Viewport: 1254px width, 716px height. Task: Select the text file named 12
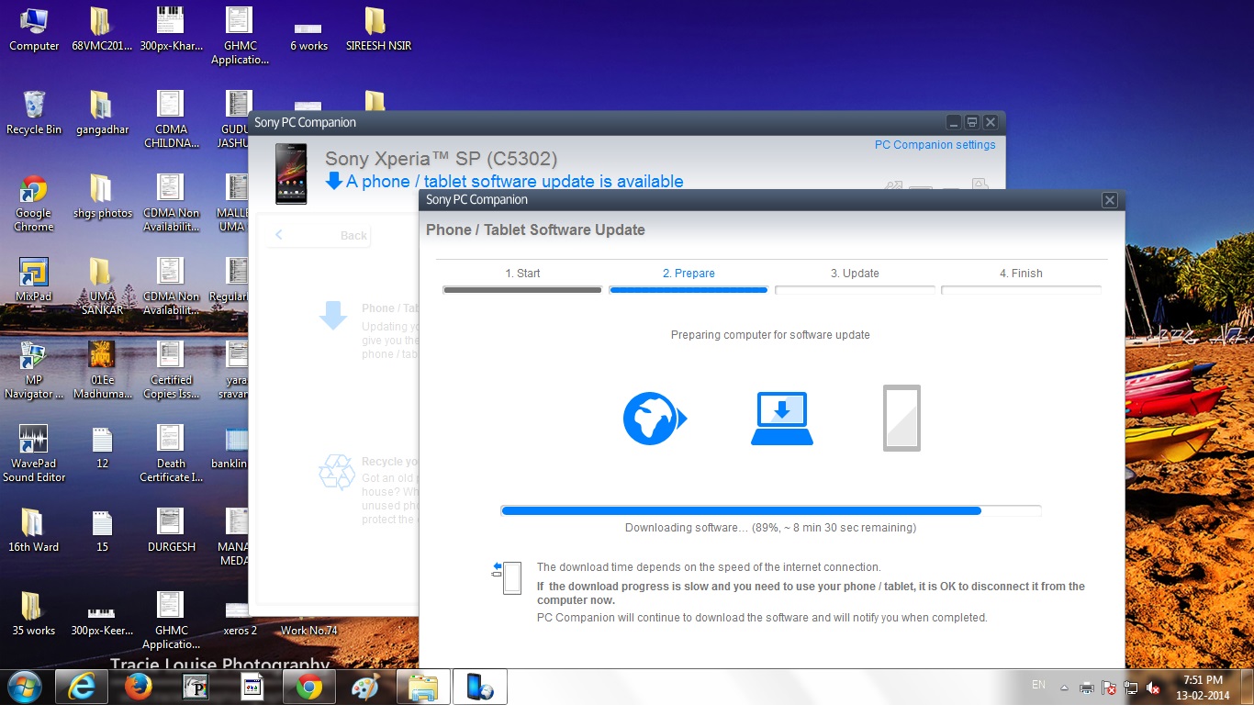point(102,448)
